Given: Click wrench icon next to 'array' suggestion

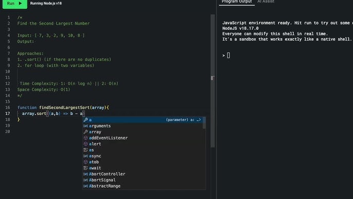Looking at the screenshot, I should coord(85,132).
